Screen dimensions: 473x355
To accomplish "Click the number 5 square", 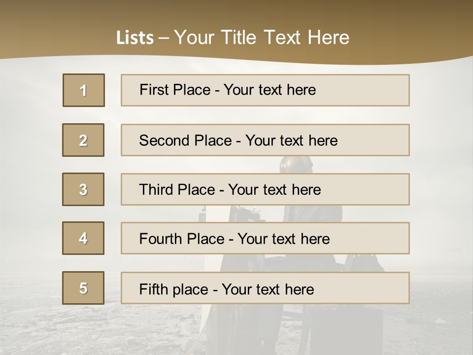I will [83, 288].
